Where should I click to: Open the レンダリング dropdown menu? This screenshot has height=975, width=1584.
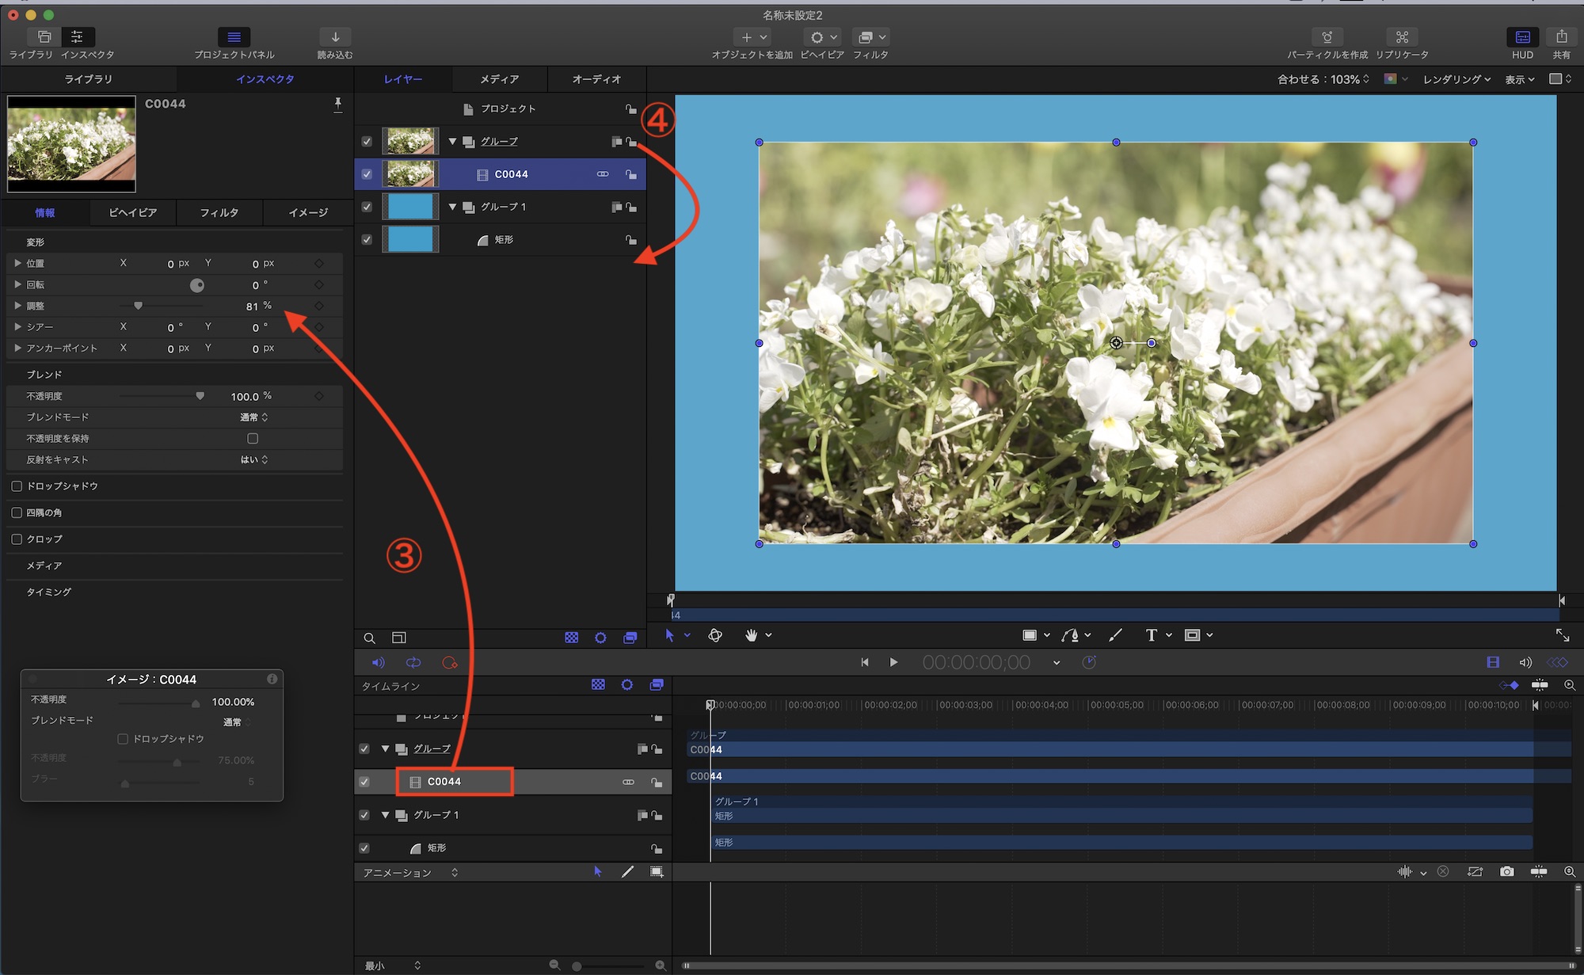point(1456,79)
